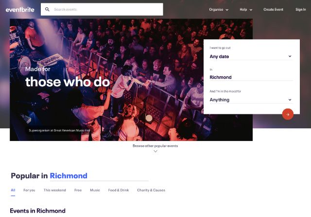Click the down chevron below Browse popular events
This screenshot has width=311, height=217.
pyautogui.click(x=155, y=151)
